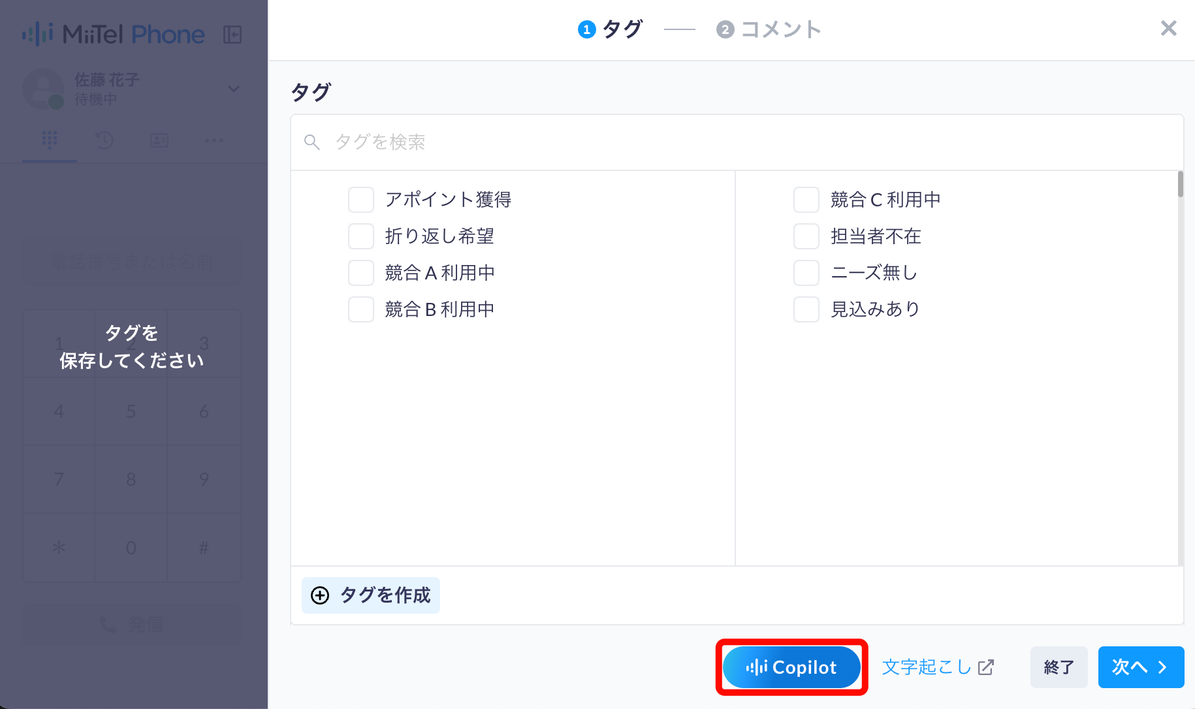Expand user status dropdown chevron
This screenshot has width=1195, height=709.
point(233,89)
